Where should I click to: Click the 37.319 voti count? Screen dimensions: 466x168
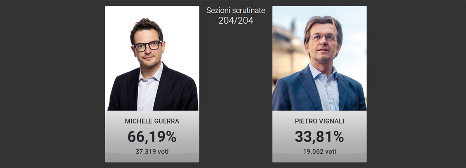click(152, 151)
